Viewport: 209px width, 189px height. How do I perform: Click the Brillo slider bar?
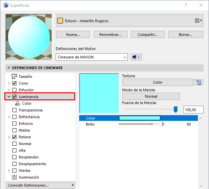[x=140, y=124]
